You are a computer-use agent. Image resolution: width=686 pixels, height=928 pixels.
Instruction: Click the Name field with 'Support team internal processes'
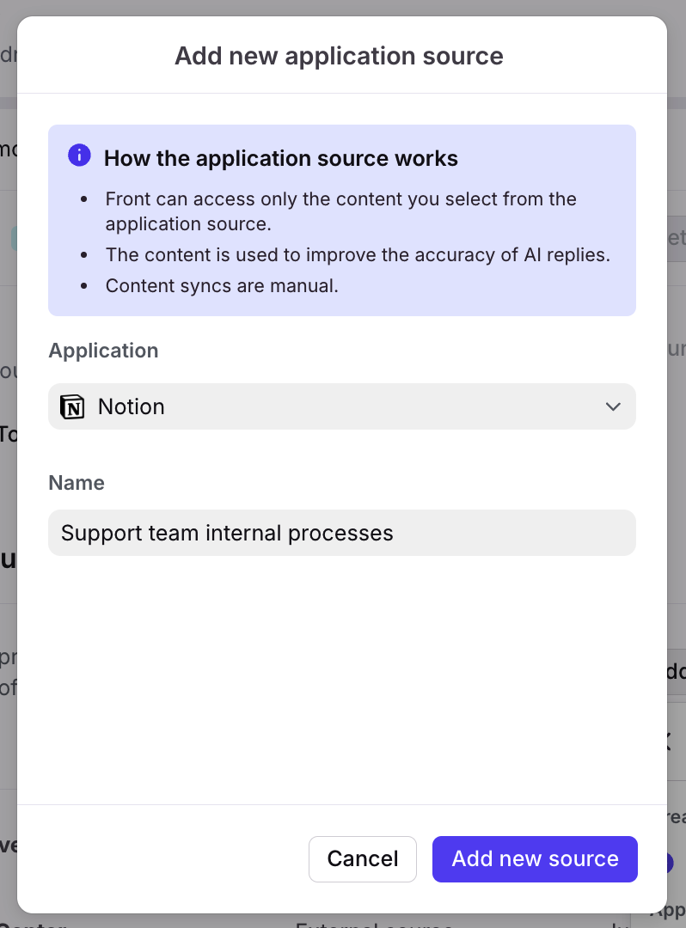341,533
